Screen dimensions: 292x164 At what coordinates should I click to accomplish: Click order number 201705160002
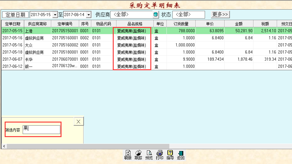tap(65, 45)
